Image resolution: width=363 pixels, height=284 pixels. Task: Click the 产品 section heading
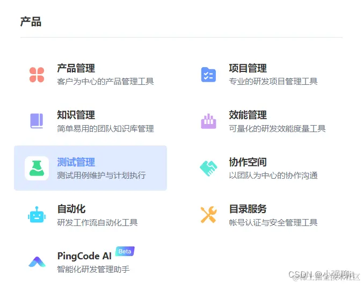tap(31, 22)
